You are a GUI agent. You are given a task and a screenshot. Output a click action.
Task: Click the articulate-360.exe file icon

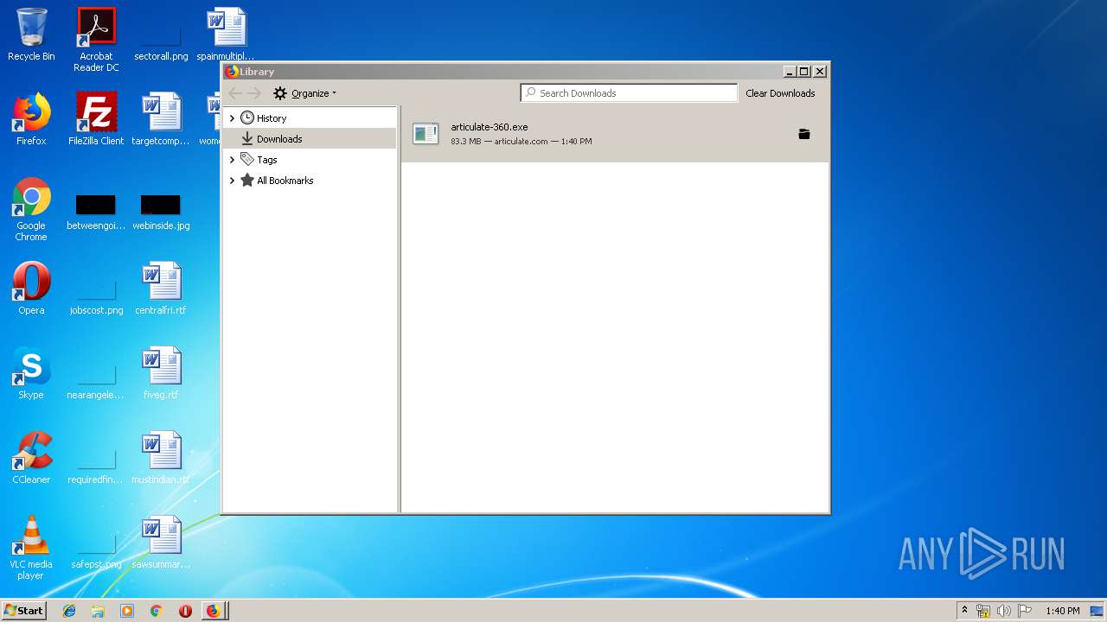click(x=426, y=133)
